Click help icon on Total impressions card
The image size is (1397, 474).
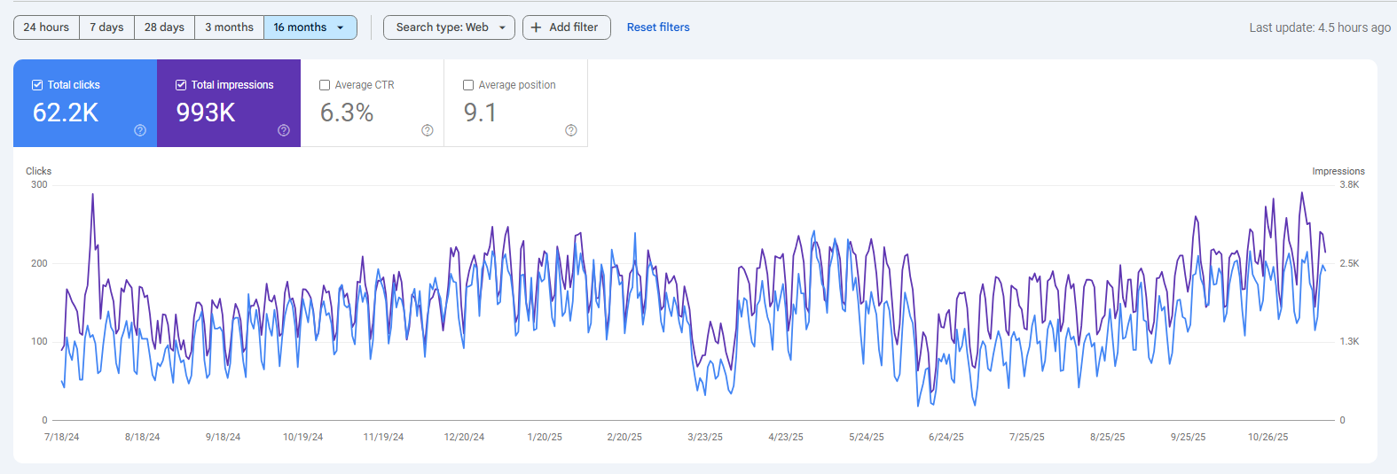coord(284,130)
